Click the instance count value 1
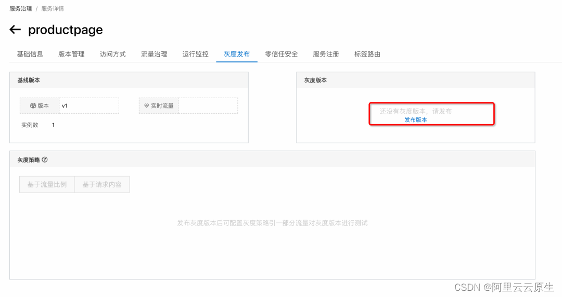 tap(53, 125)
